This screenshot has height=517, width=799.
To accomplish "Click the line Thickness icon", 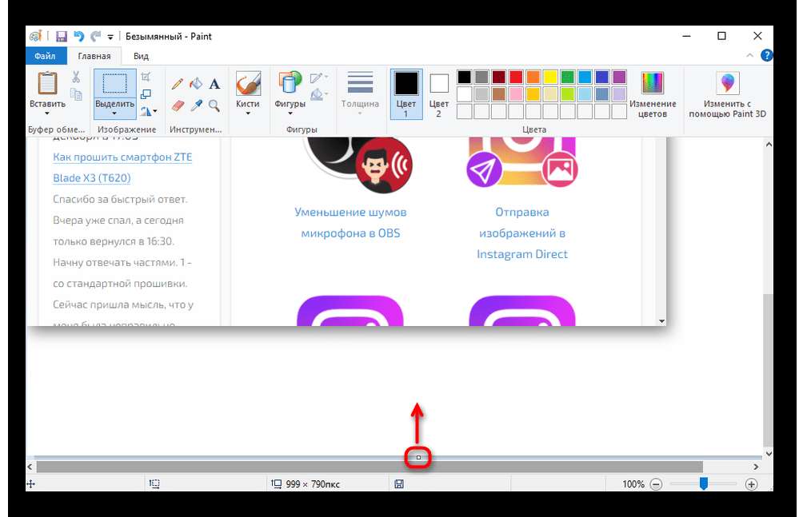I will pos(360,82).
